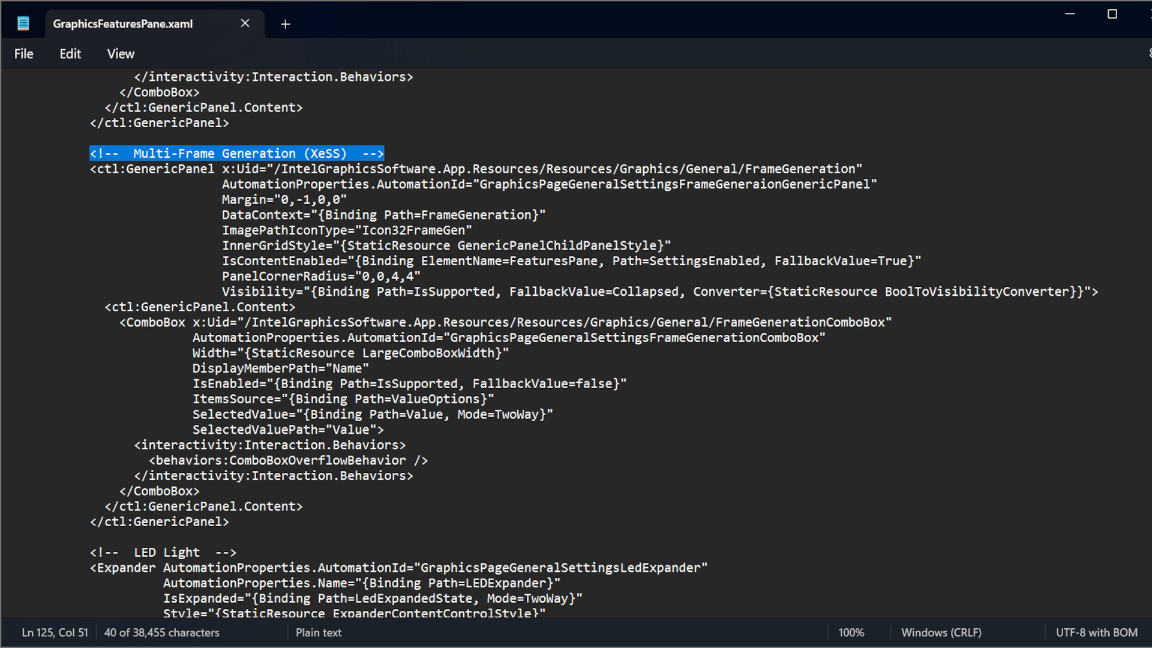Click the plus icon to open a new tab
This screenshot has height=648, width=1152.
coord(286,24)
